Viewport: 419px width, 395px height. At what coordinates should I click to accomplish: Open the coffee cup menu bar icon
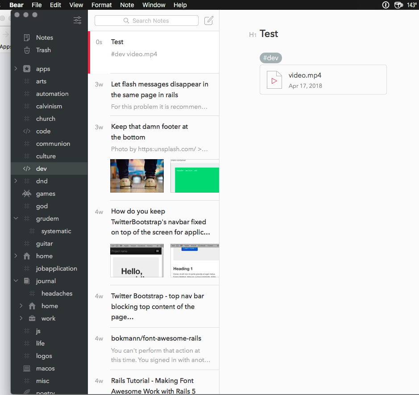398,5
